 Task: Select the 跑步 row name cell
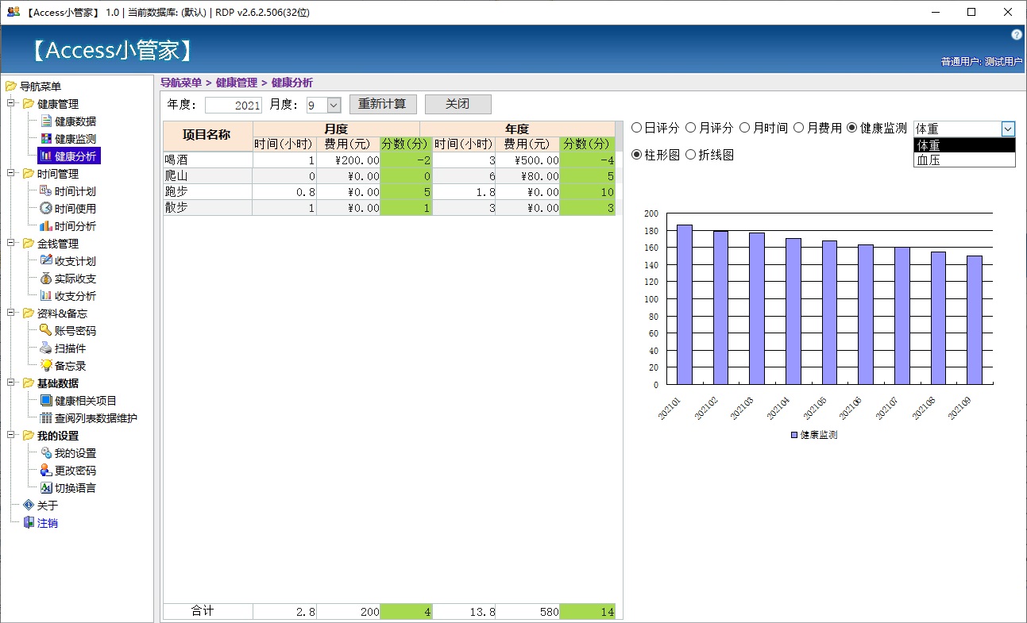click(x=207, y=191)
